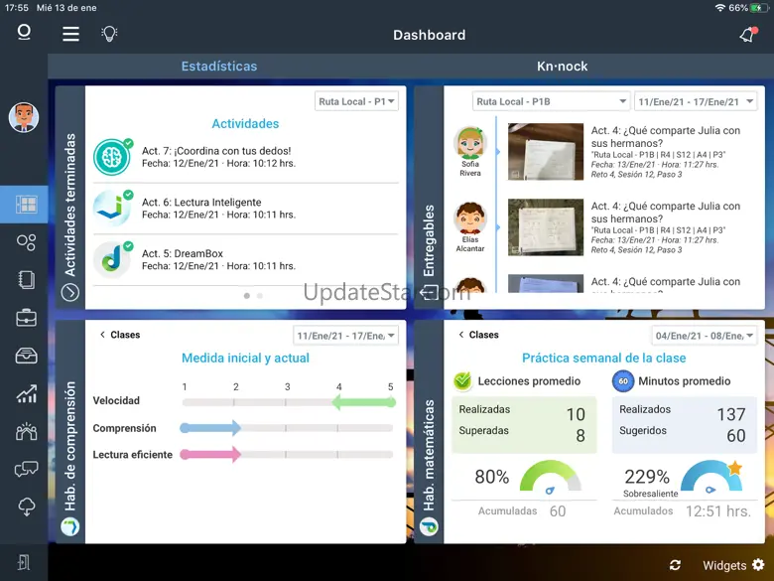Tap Acumulados 12:51 hrs. text
774x581 pixels.
[x=683, y=510]
